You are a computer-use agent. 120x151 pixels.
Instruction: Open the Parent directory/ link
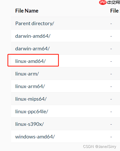35,24
